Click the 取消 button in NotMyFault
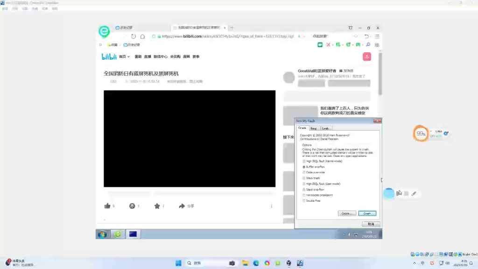478x269 pixels. pyautogui.click(x=371, y=224)
